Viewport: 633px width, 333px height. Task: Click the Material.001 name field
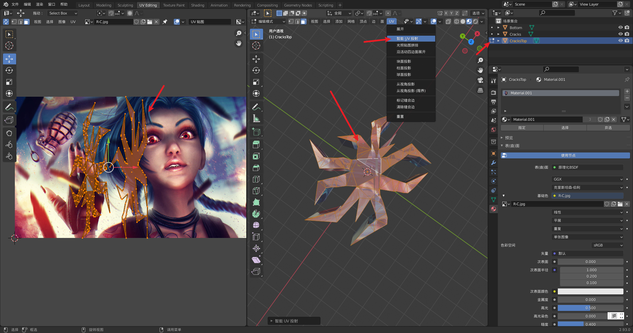coord(547,119)
